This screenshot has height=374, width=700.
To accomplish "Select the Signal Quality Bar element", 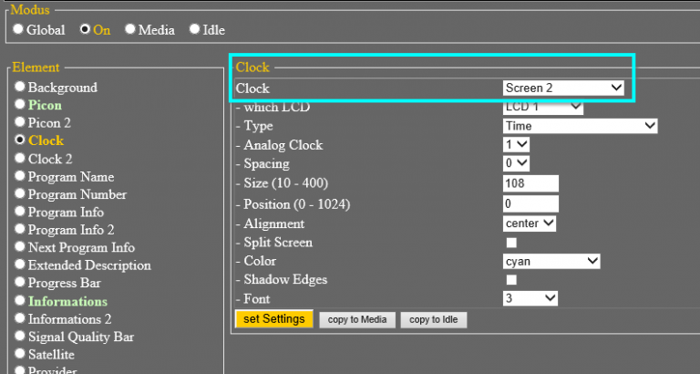I will (x=20, y=337).
